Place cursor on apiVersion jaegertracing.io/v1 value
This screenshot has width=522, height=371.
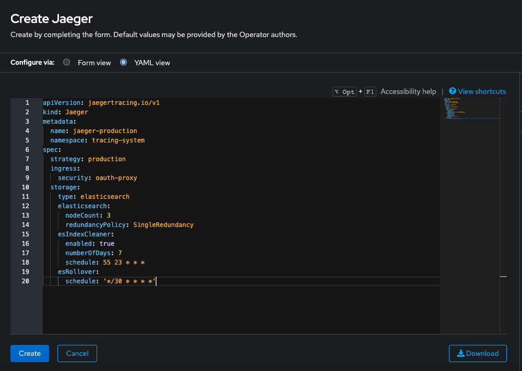[124, 103]
